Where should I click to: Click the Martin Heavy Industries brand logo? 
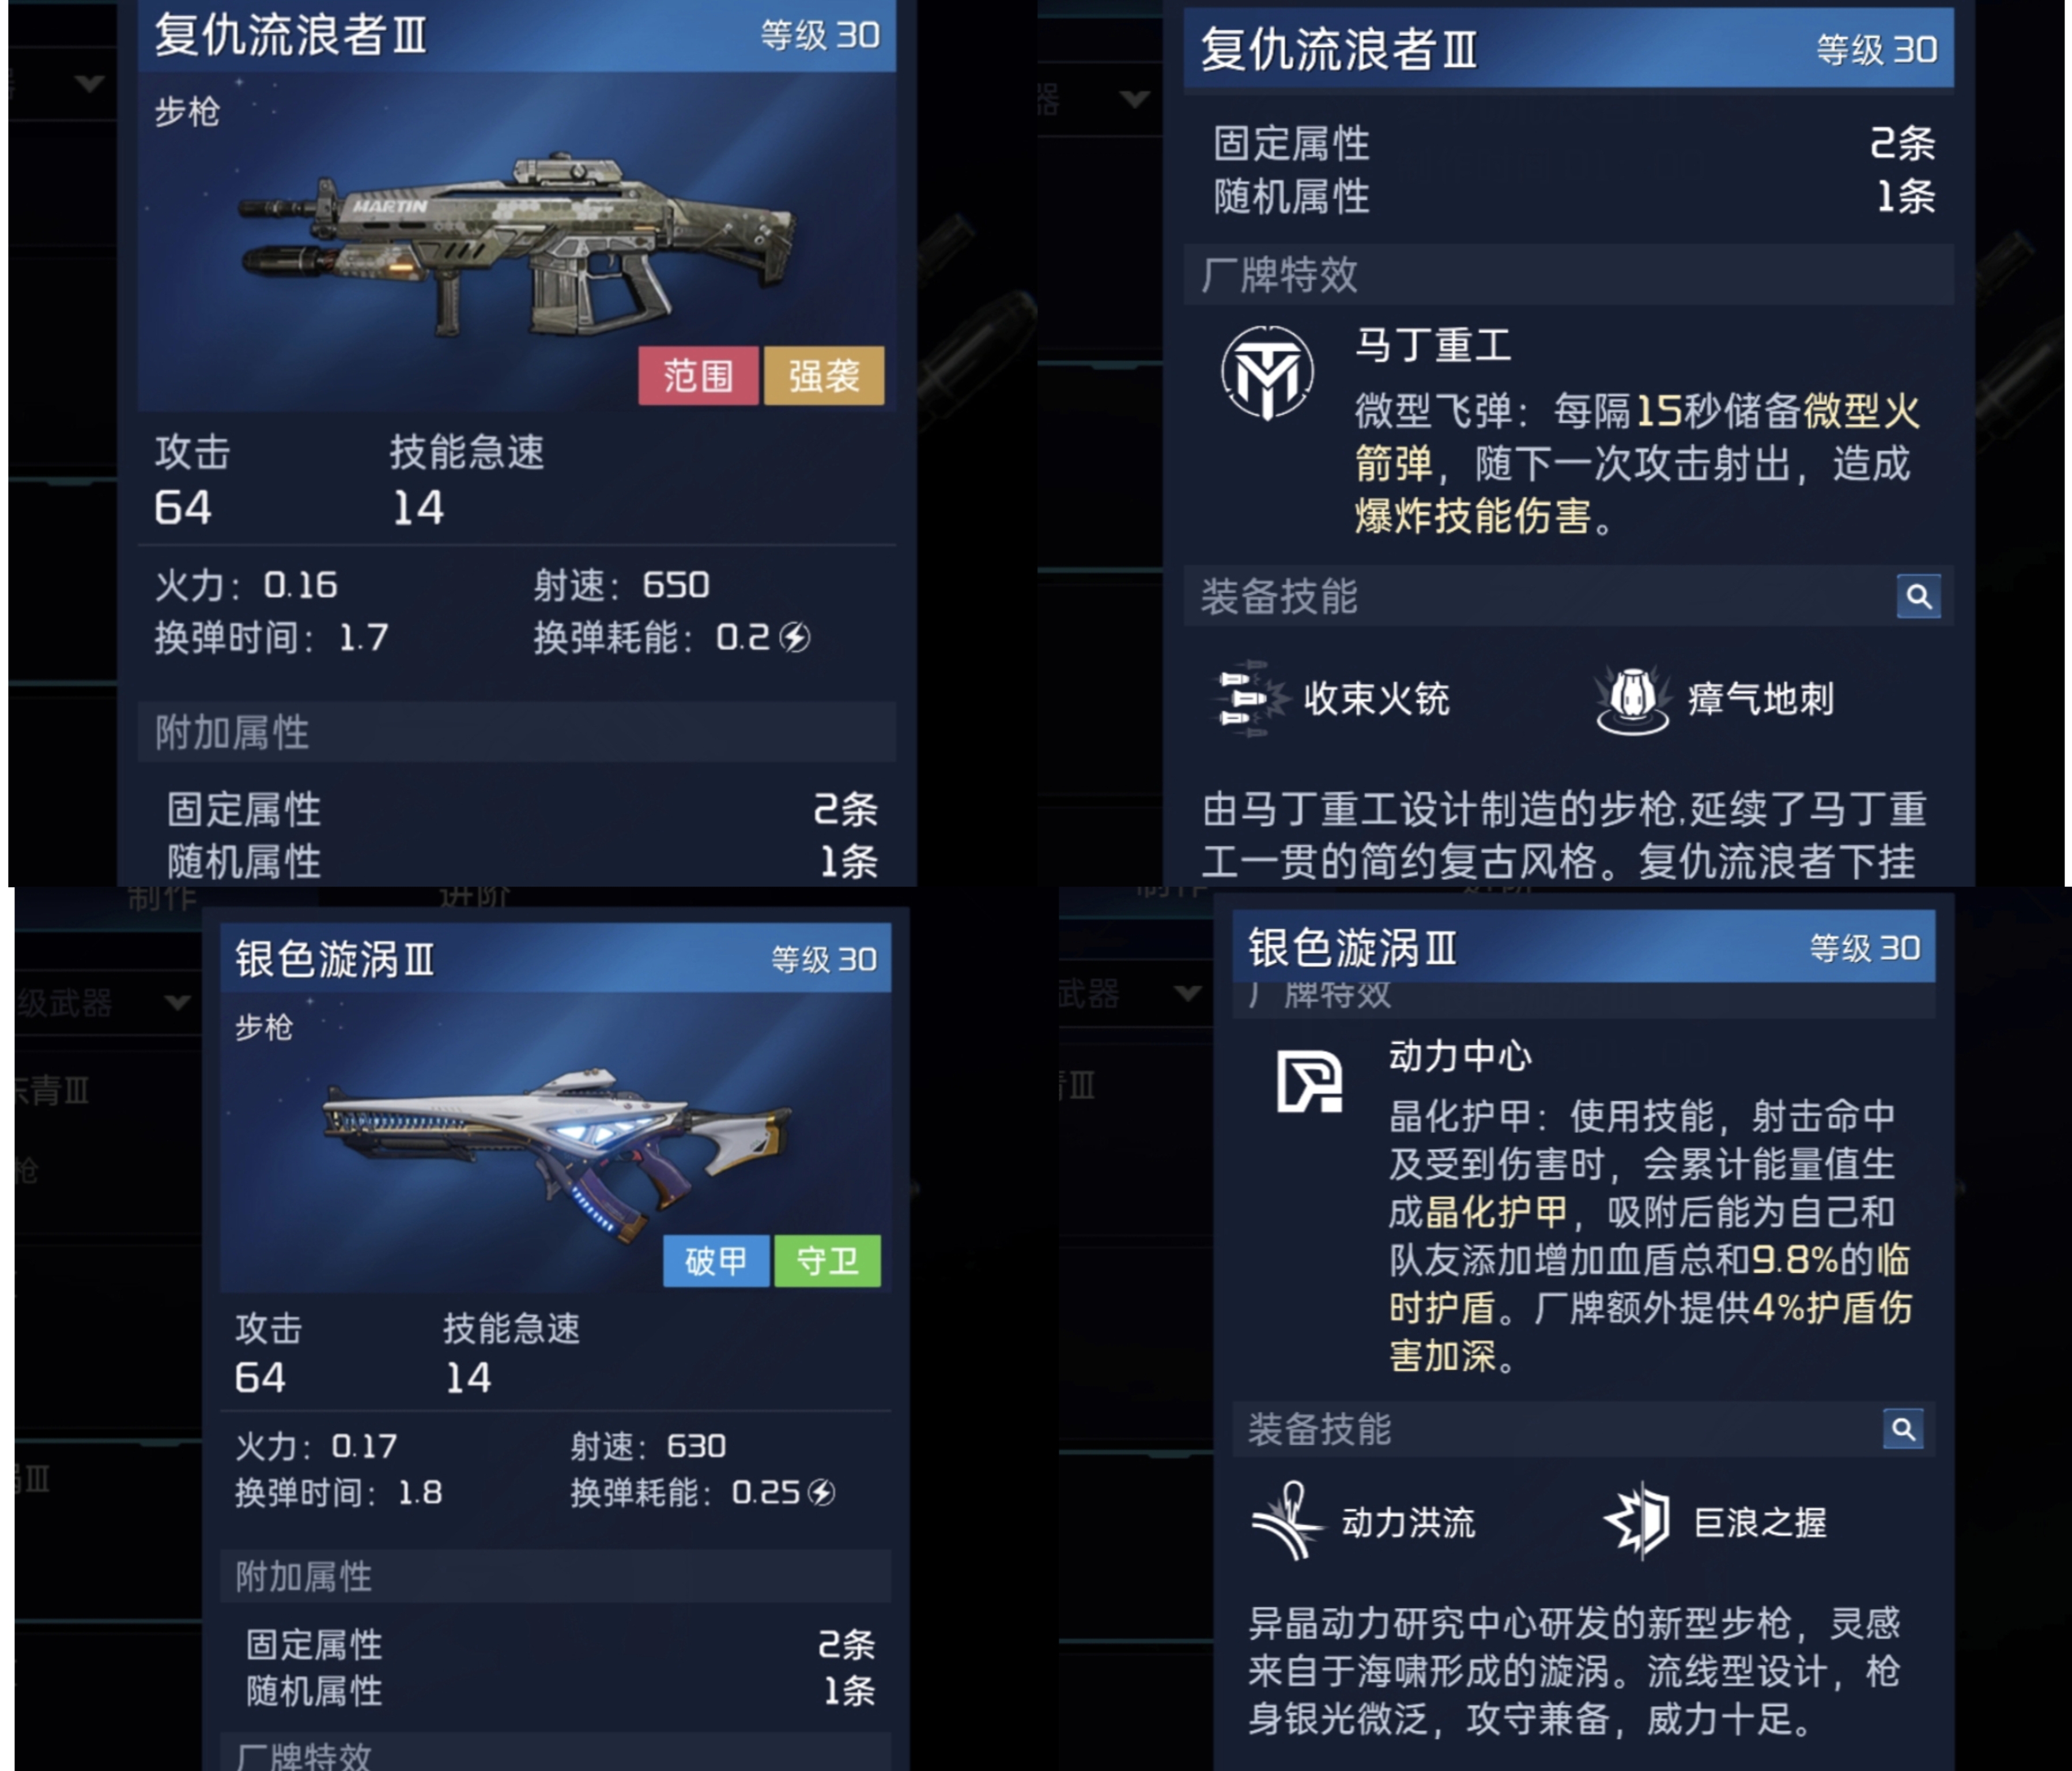tap(1267, 372)
